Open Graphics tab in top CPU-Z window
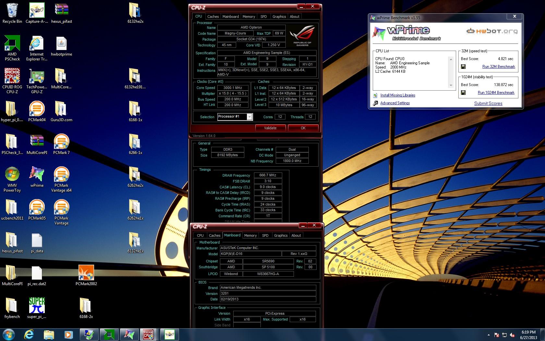This screenshot has width=545, height=341. (x=279, y=17)
